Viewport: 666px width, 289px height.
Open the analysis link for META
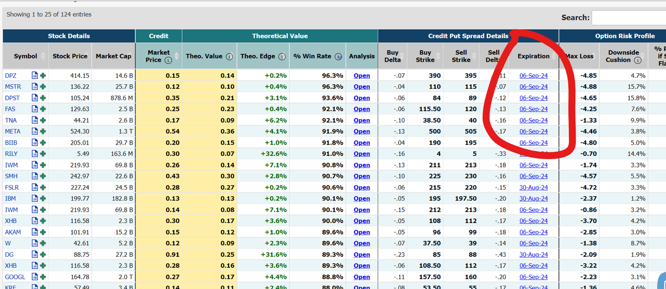click(x=362, y=131)
